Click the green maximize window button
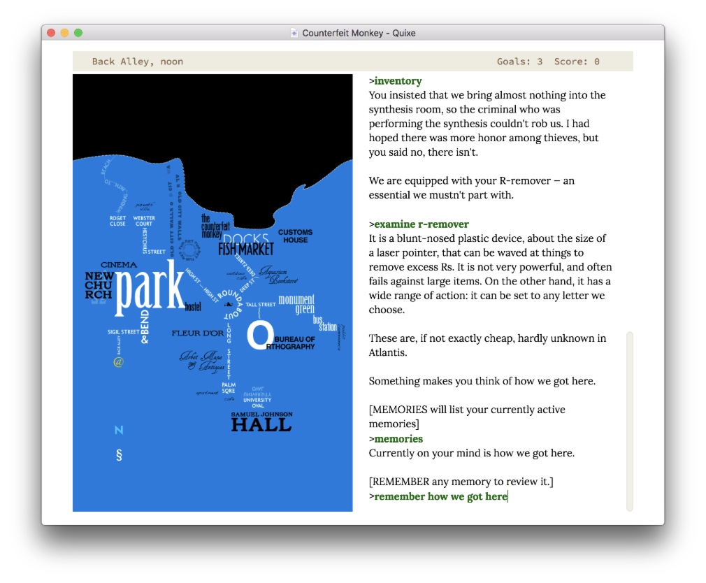The width and height of the screenshot is (706, 583). point(78,33)
